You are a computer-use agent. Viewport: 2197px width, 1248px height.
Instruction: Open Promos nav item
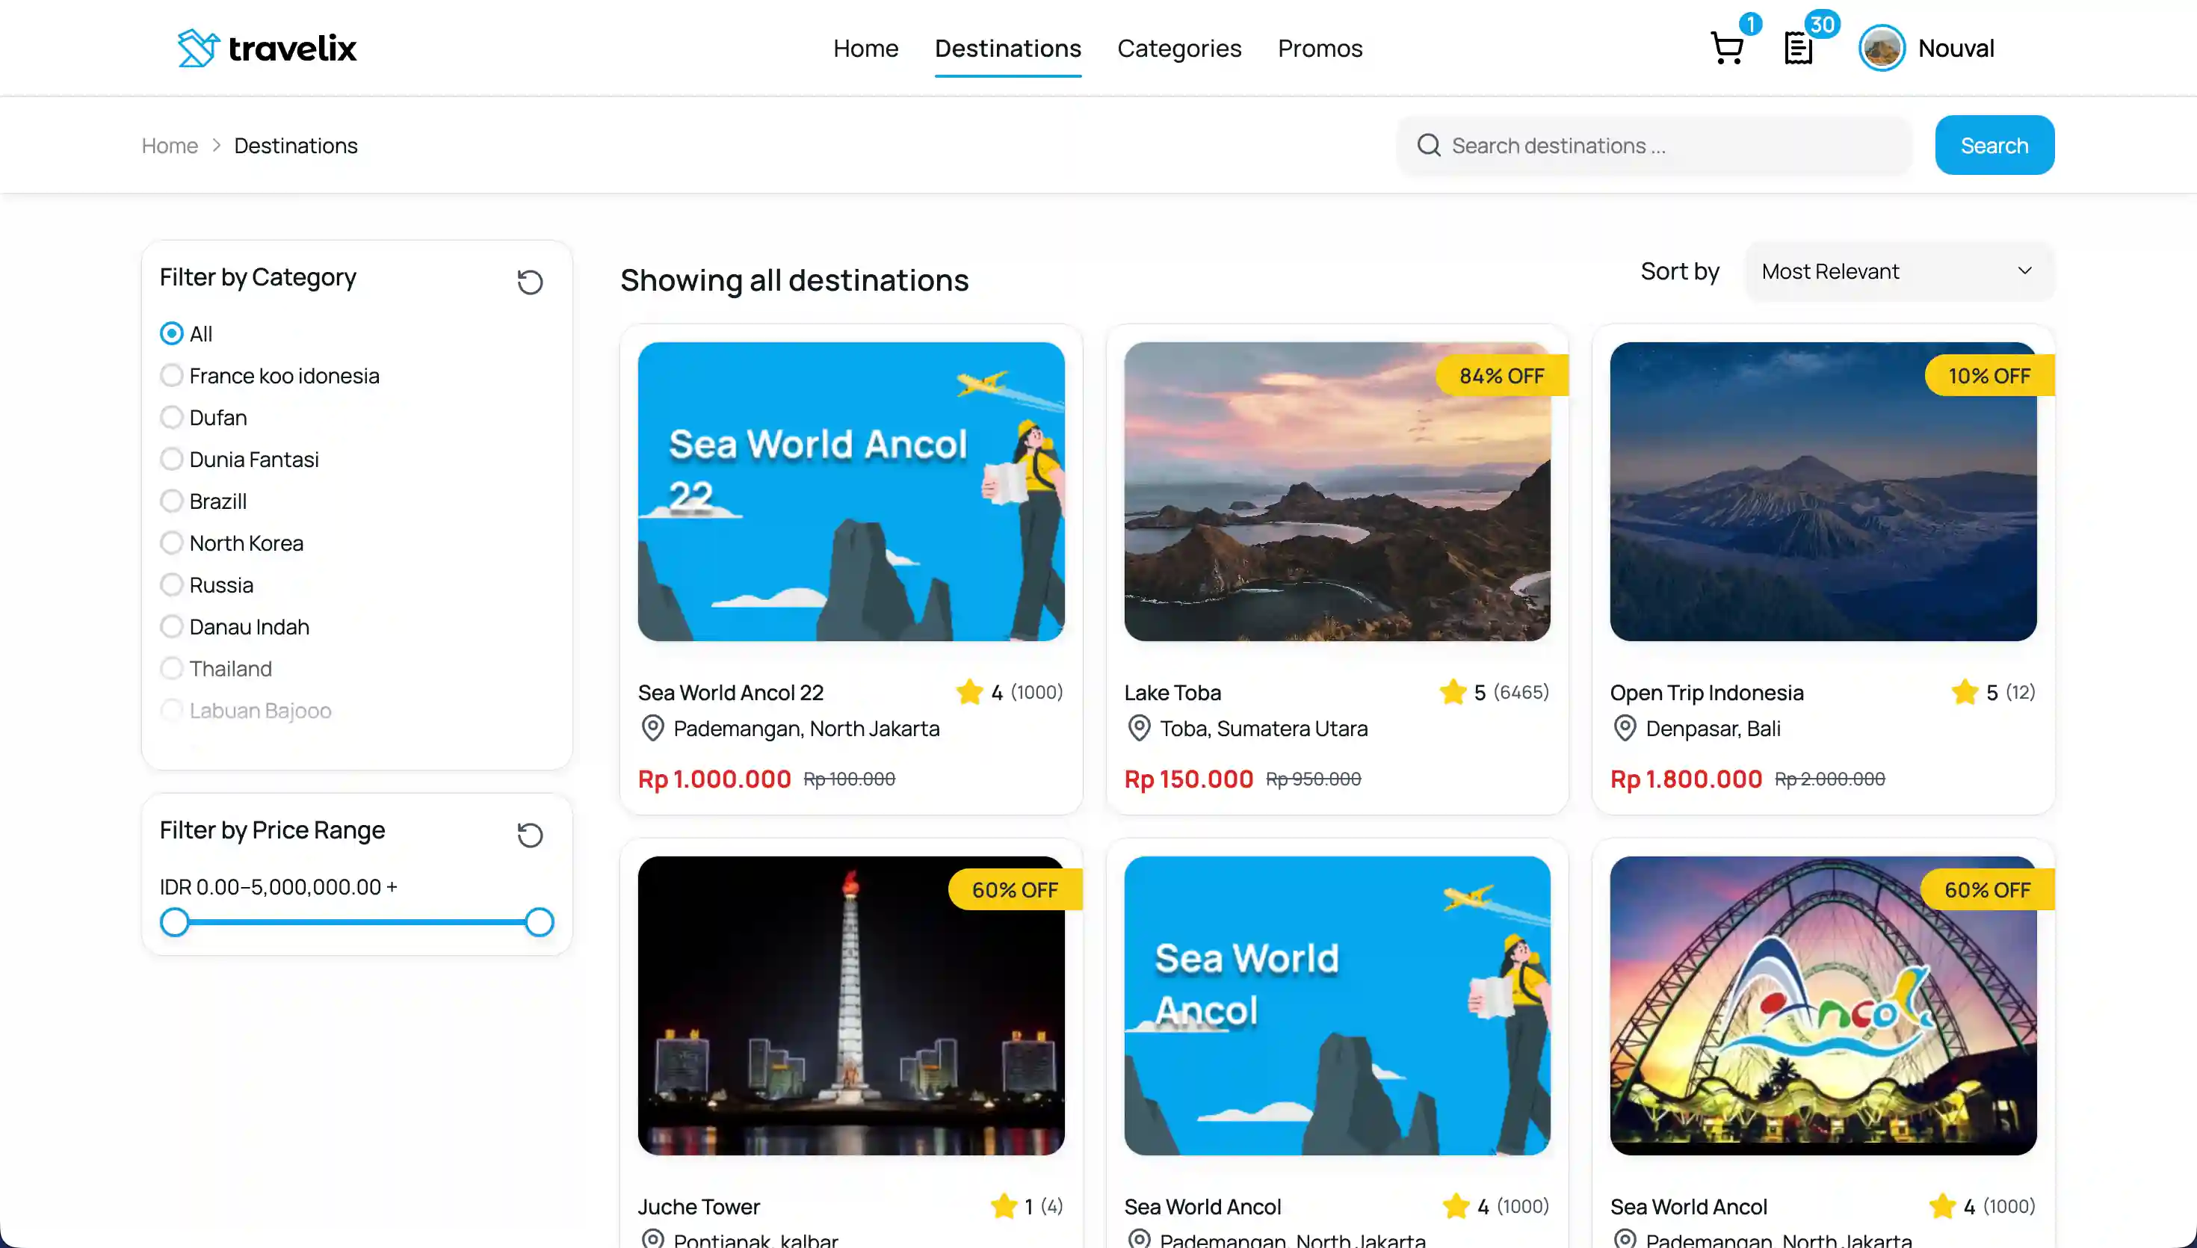pos(1320,49)
